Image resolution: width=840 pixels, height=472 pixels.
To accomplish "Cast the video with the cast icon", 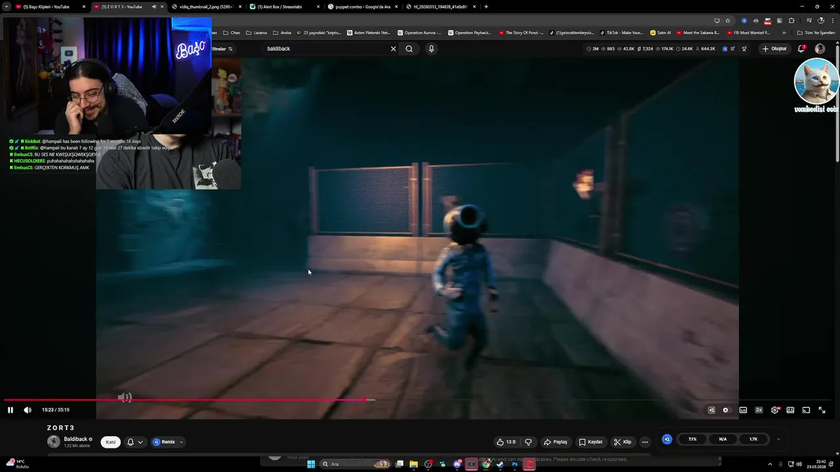I will tap(806, 410).
